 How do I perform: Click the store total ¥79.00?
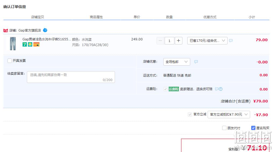pos(260,101)
